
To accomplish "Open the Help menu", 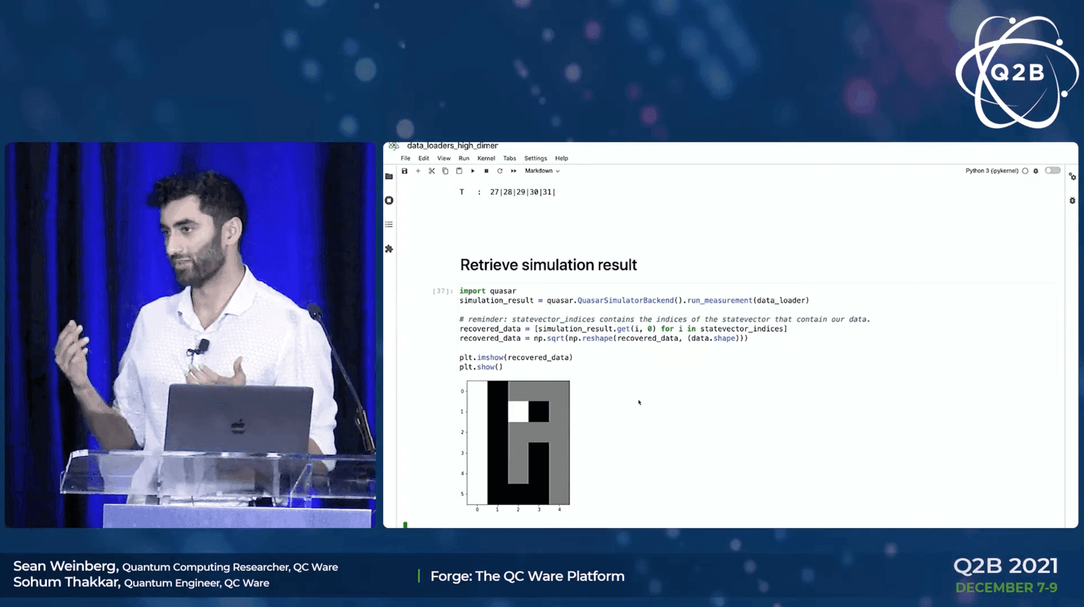I will (561, 158).
